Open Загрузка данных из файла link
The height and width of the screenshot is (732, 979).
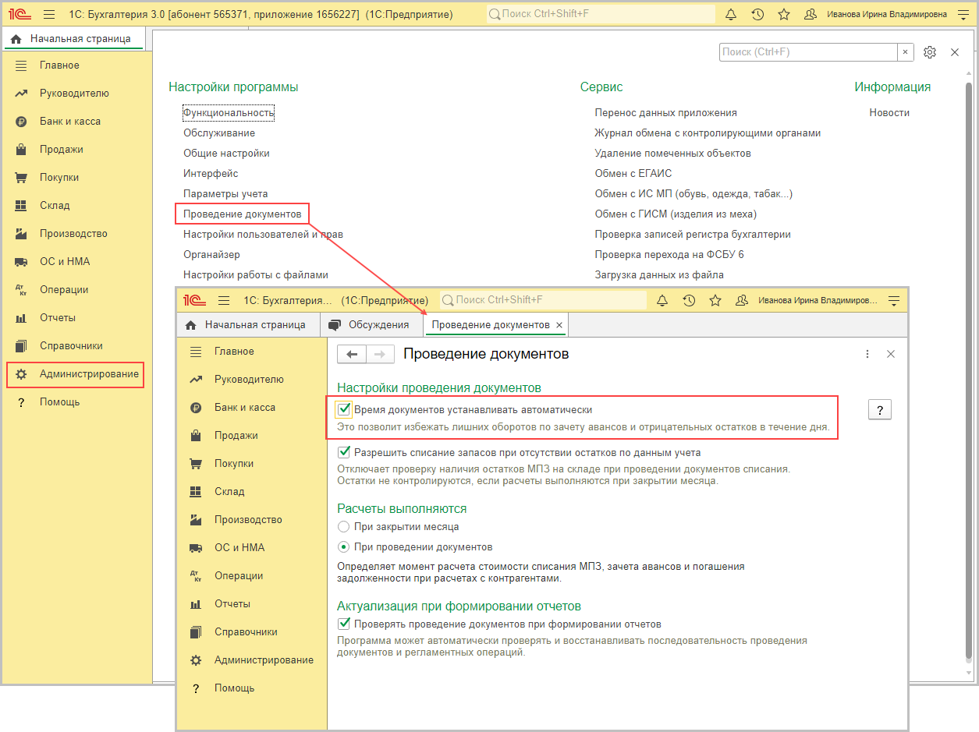659,275
